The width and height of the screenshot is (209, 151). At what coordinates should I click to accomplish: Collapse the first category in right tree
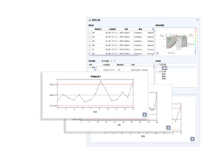(x=157, y=64)
